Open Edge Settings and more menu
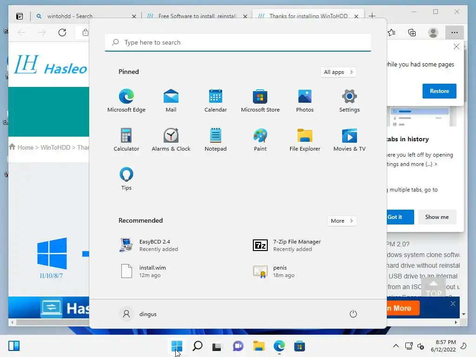Screen dimensions: 476x357 (455, 33)
